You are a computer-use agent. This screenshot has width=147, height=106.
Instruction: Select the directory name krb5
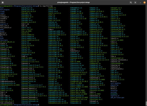pos(2,38)
